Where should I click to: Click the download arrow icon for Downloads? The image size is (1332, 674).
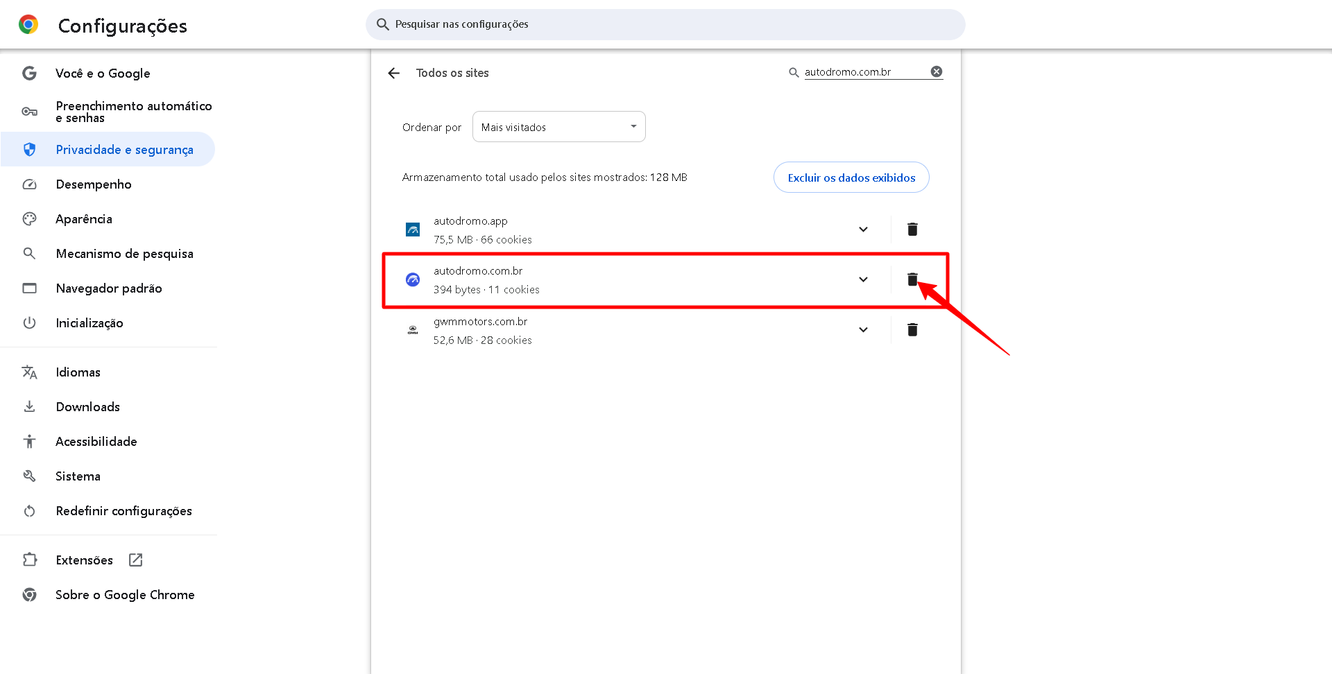tap(29, 407)
